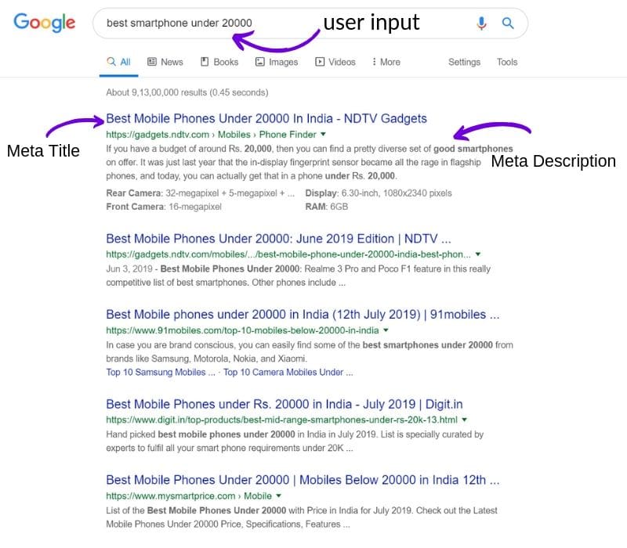Click the blue search magnifier icon

pos(508,23)
